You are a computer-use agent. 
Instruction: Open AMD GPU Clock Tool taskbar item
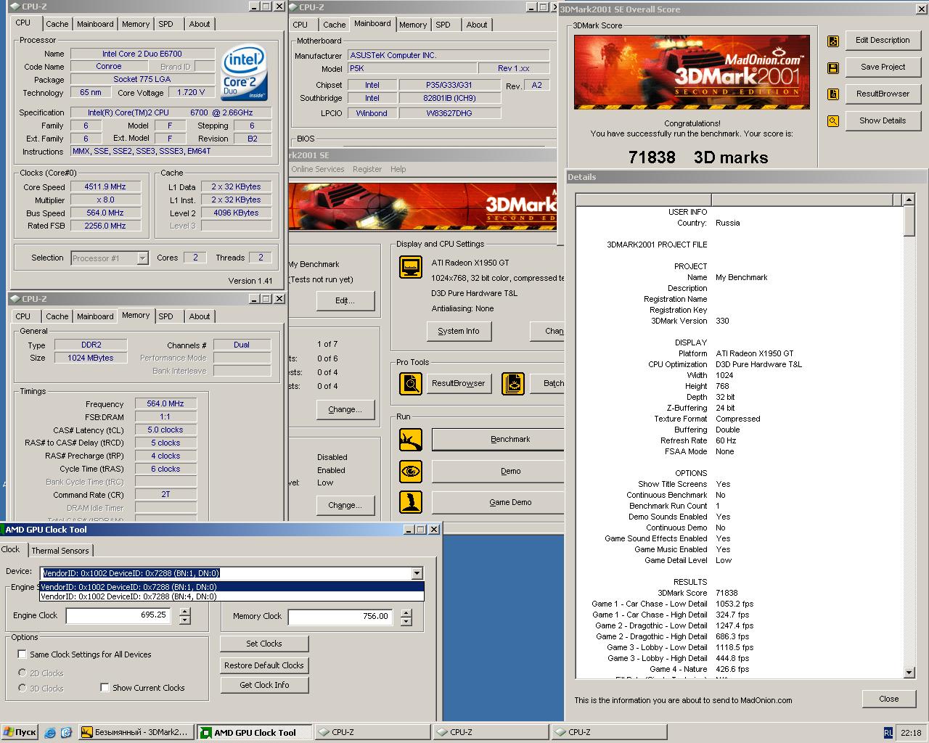255,732
